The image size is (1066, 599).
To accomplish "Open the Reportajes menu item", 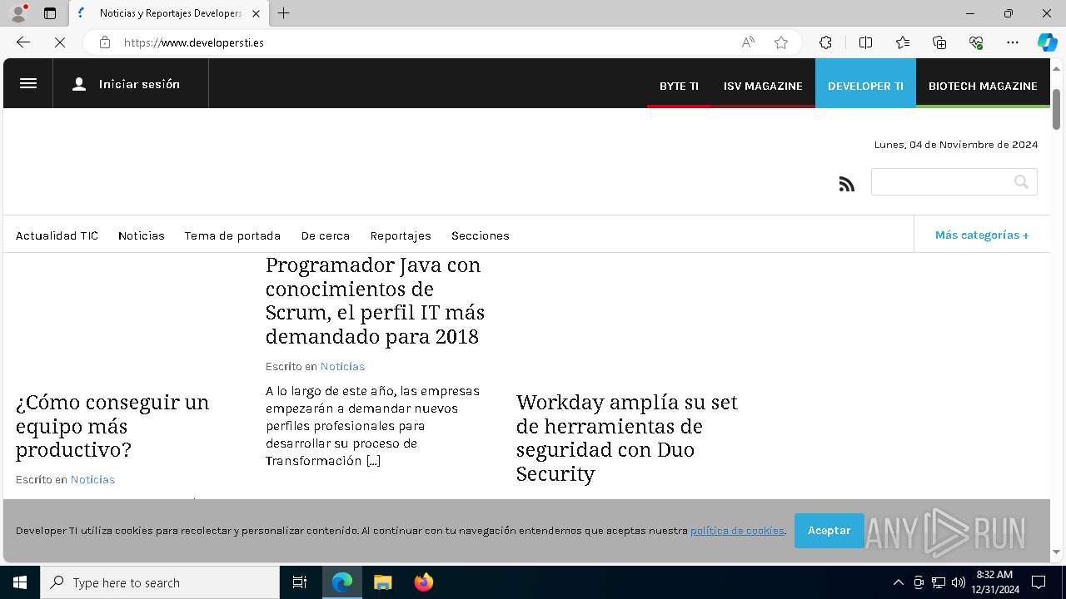I will click(x=401, y=235).
